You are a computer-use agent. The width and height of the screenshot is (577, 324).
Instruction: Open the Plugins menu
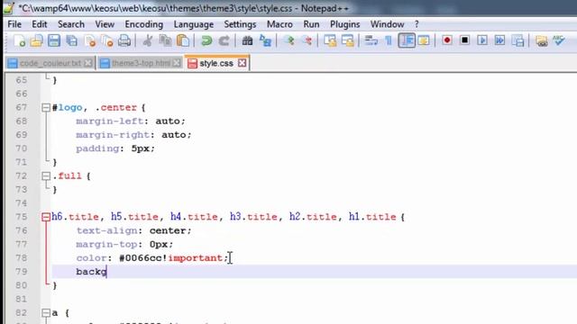pos(344,24)
